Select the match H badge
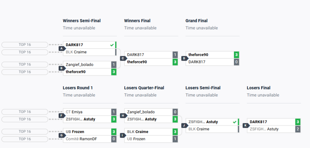Viewport: 310px width, 148px height. (123, 115)
